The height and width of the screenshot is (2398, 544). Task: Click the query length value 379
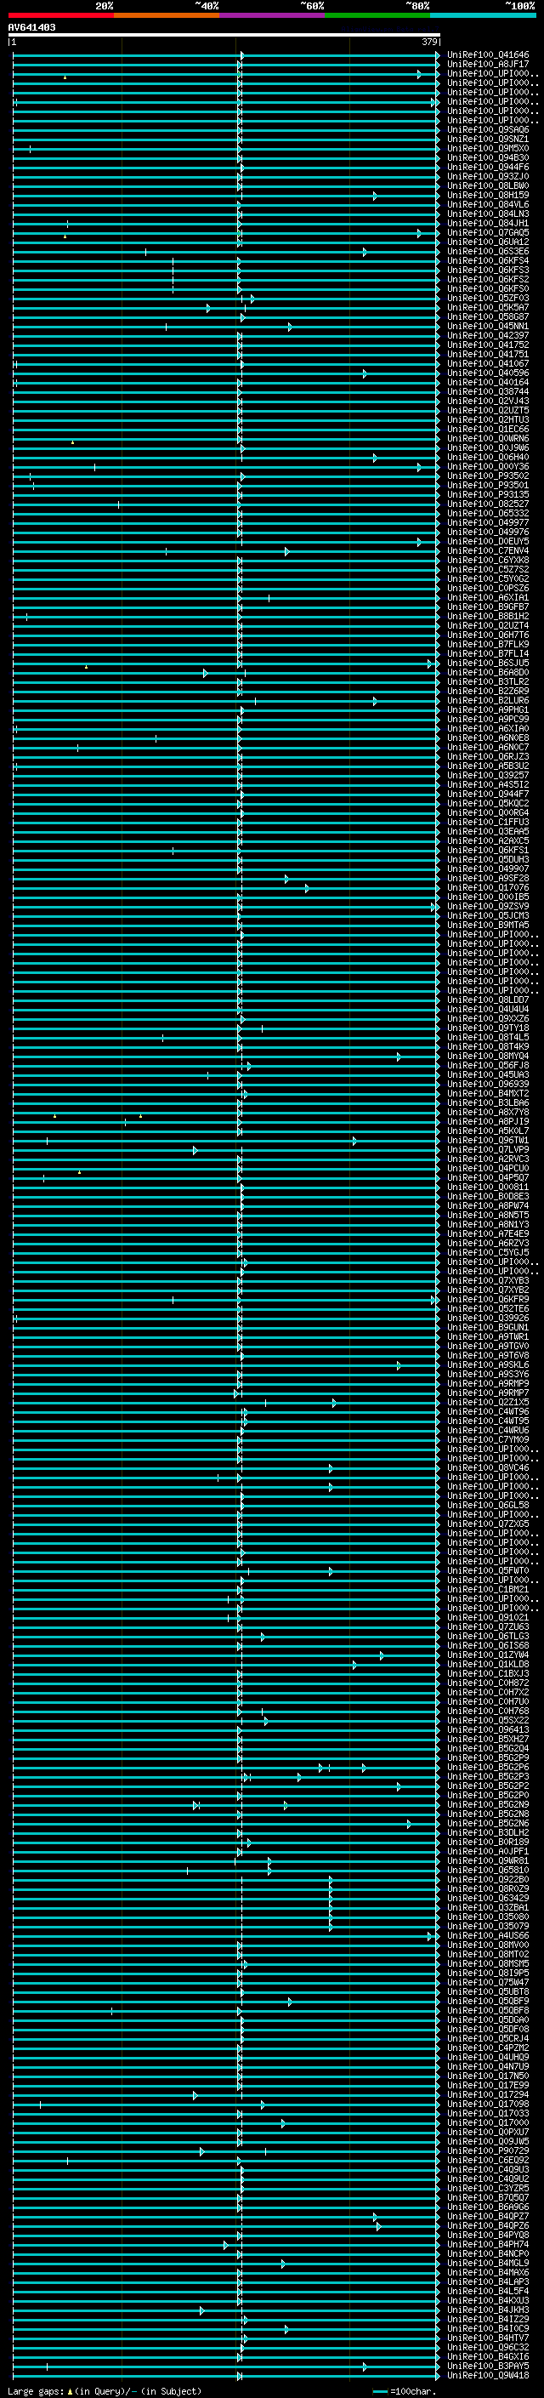pyautogui.click(x=429, y=42)
